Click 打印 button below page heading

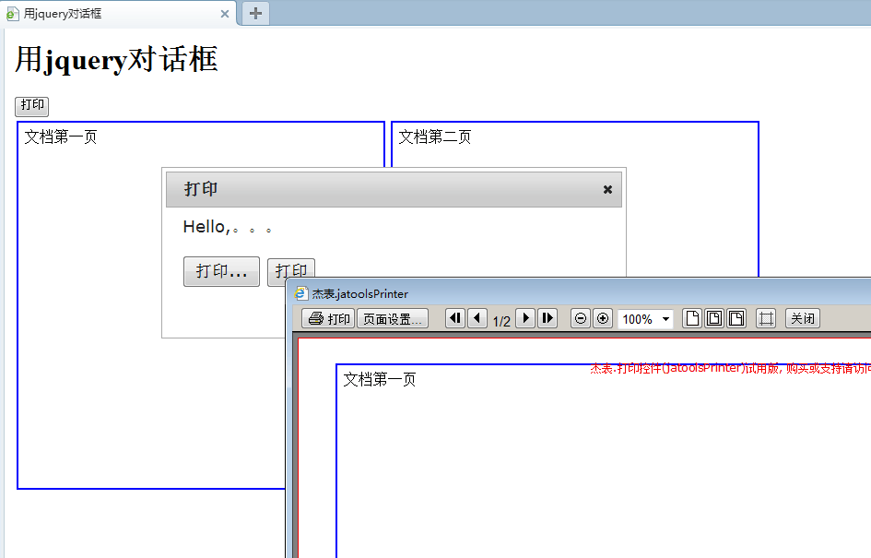click(x=31, y=106)
